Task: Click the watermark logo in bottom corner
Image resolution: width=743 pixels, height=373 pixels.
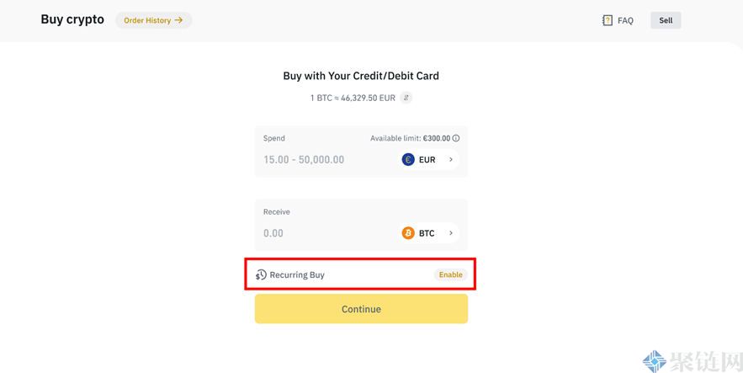Action: (x=655, y=361)
